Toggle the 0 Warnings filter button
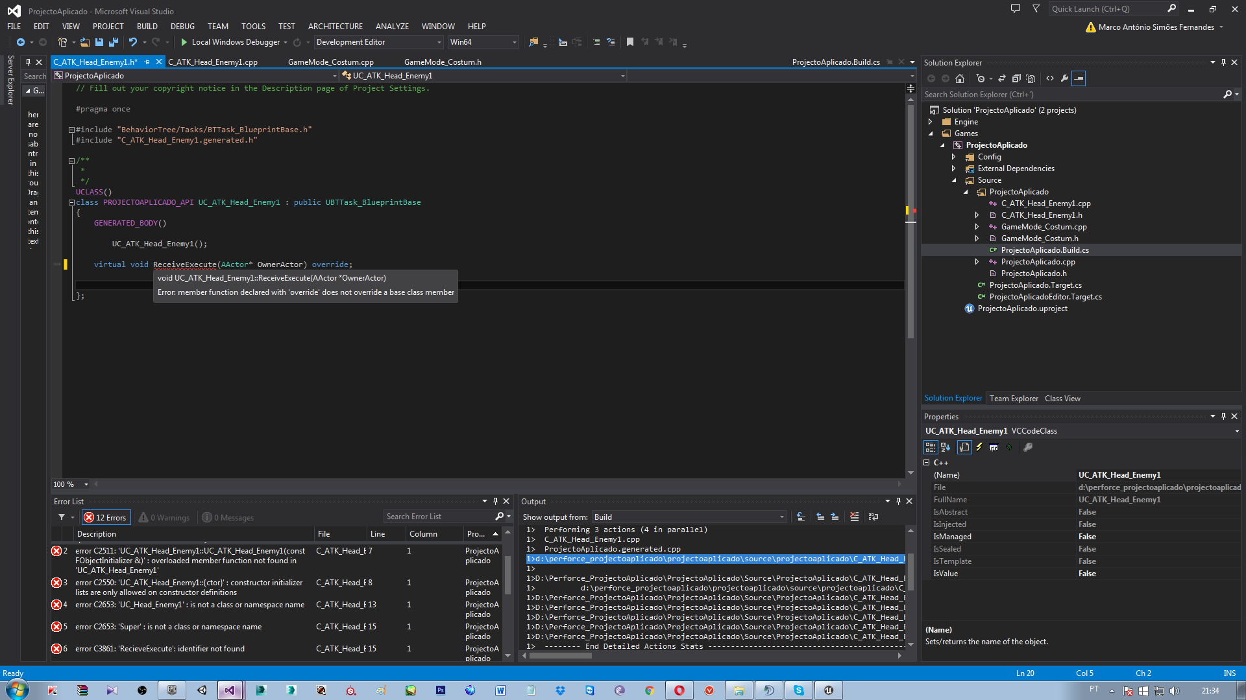The height and width of the screenshot is (700, 1246). [164, 517]
